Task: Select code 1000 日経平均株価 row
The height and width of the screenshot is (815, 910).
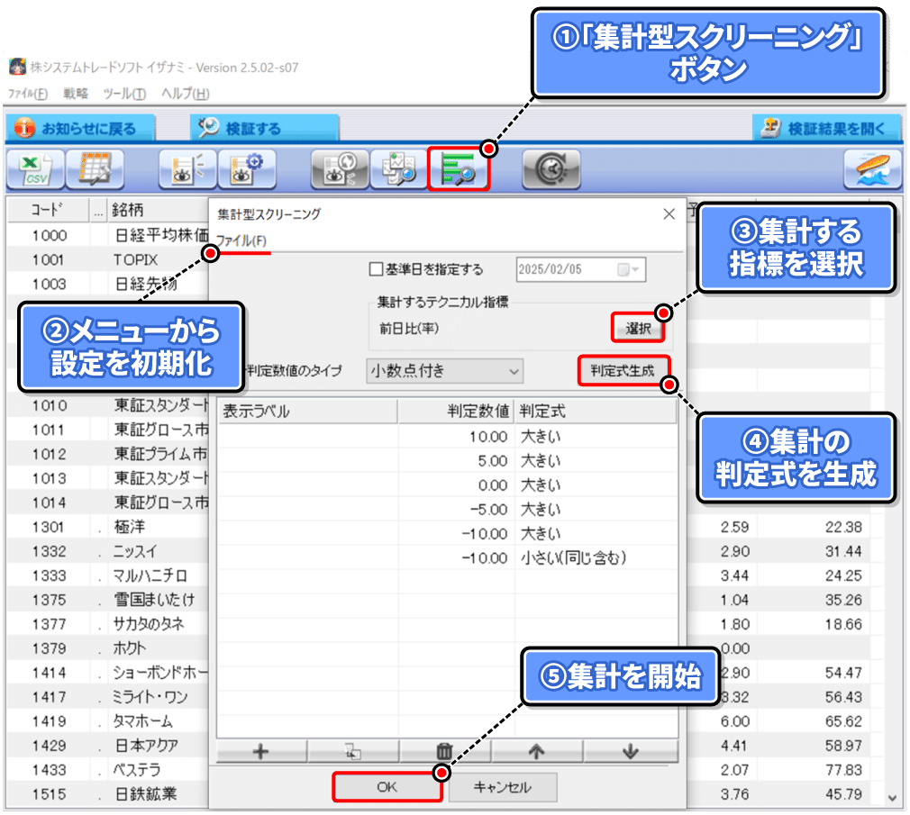Action: coord(108,236)
